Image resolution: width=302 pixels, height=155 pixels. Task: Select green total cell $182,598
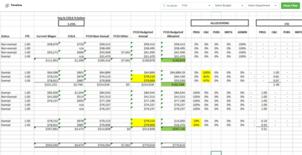173,85
